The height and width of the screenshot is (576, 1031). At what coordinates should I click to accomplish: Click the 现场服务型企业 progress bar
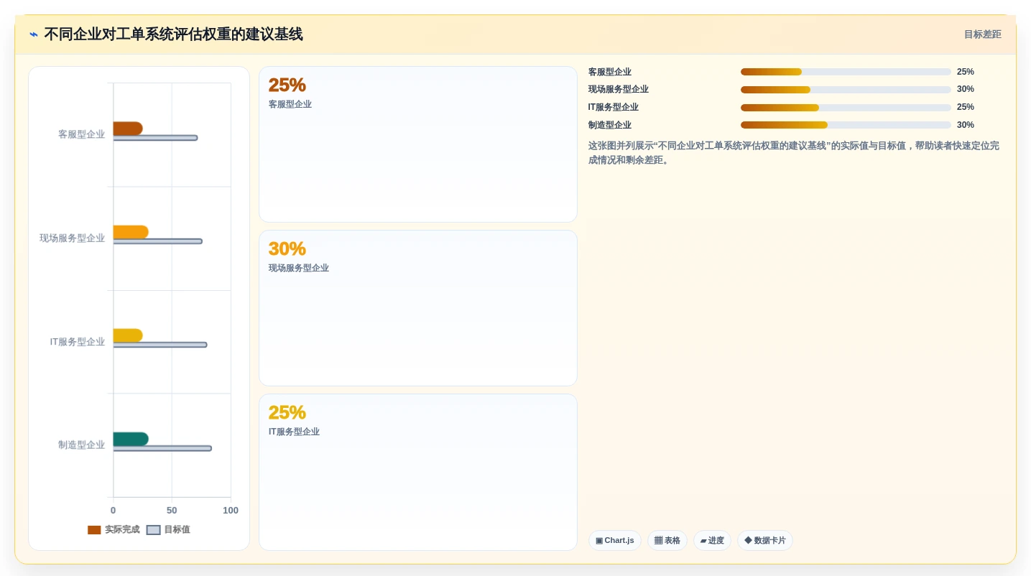846,90
